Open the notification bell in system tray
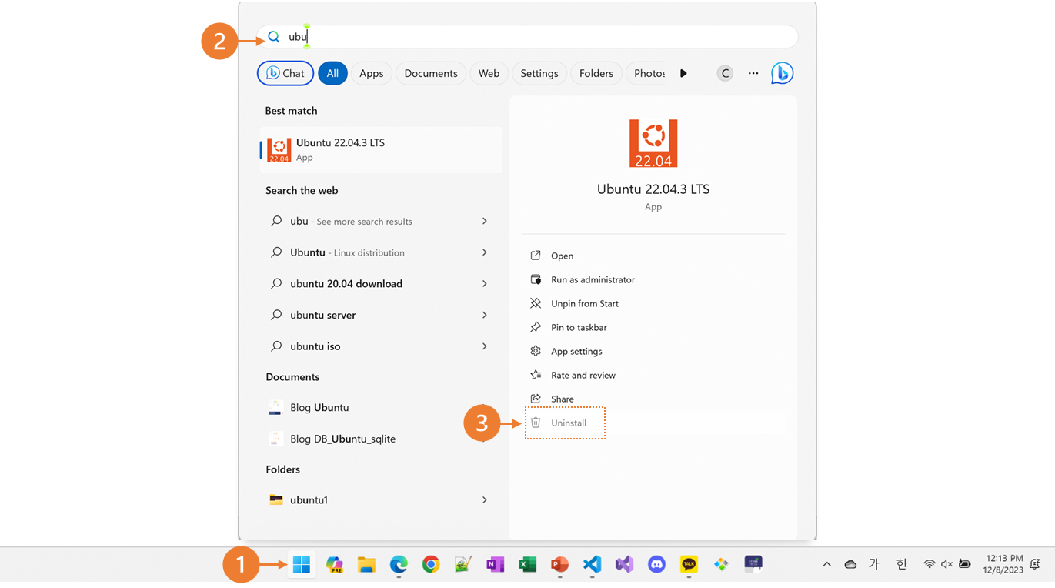The height and width of the screenshot is (588, 1055). pyautogui.click(x=1035, y=564)
